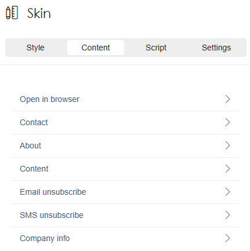The height and width of the screenshot is (251, 250).
Task: Select the Content tab
Action: [96, 48]
